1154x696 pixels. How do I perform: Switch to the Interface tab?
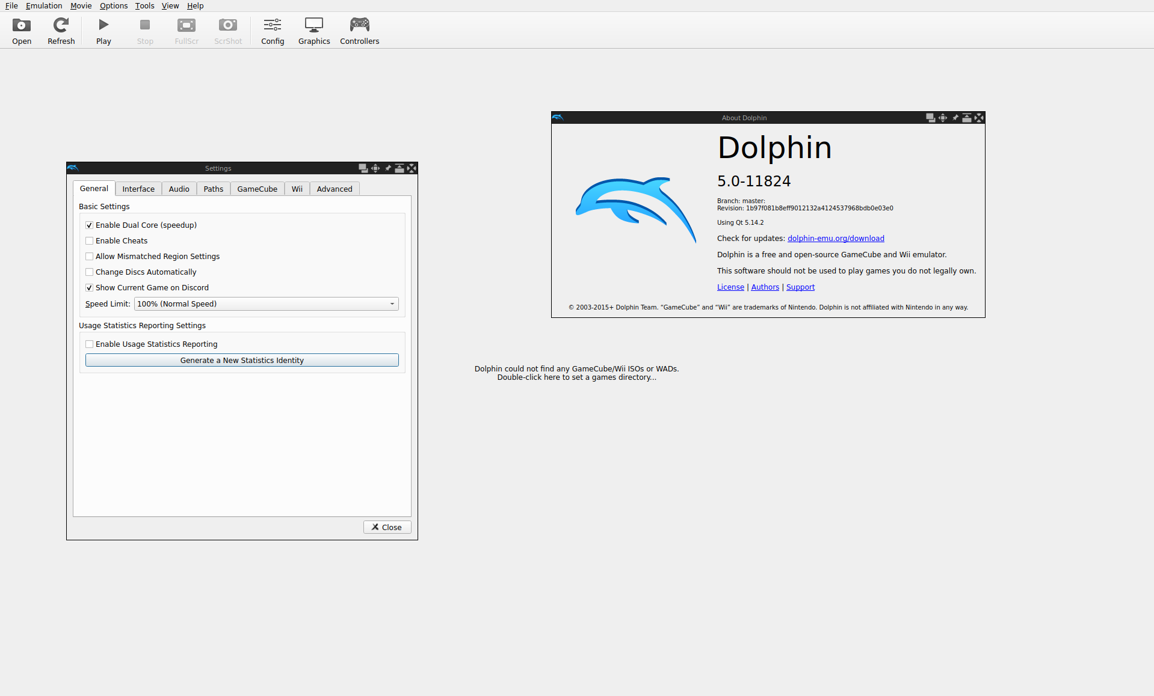138,189
